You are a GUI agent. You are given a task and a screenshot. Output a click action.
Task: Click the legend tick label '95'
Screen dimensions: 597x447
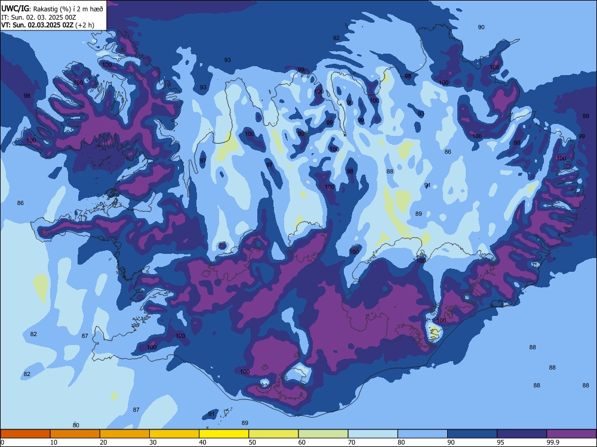pyautogui.click(x=501, y=442)
